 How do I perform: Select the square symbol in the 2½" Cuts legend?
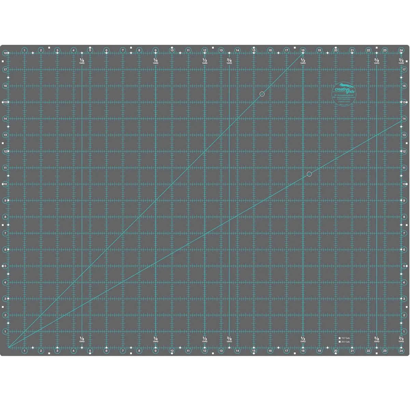tap(340, 341)
